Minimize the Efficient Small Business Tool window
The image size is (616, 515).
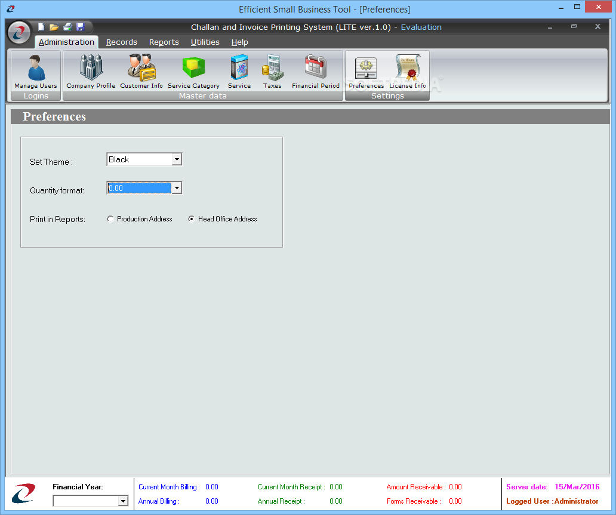561,8
